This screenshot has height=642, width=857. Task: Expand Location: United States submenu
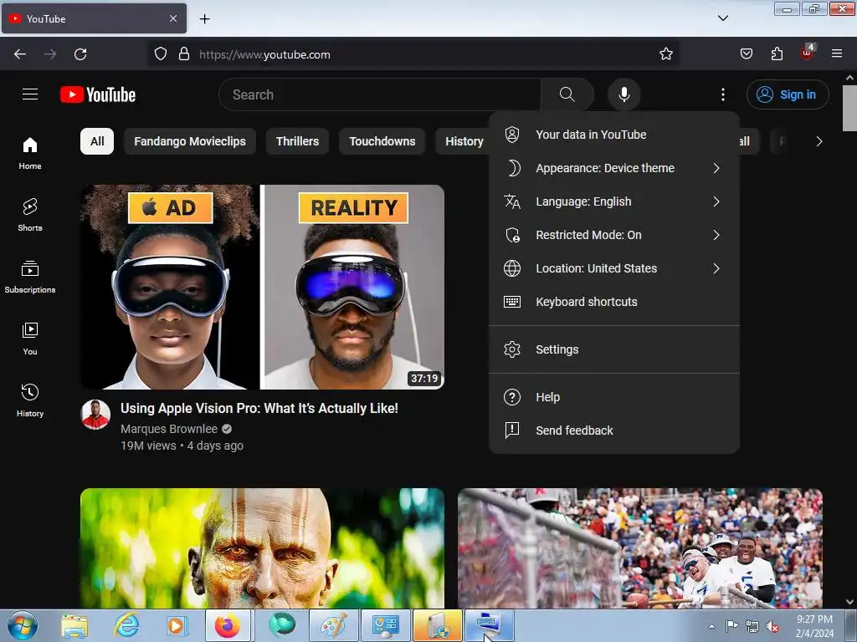pos(614,268)
